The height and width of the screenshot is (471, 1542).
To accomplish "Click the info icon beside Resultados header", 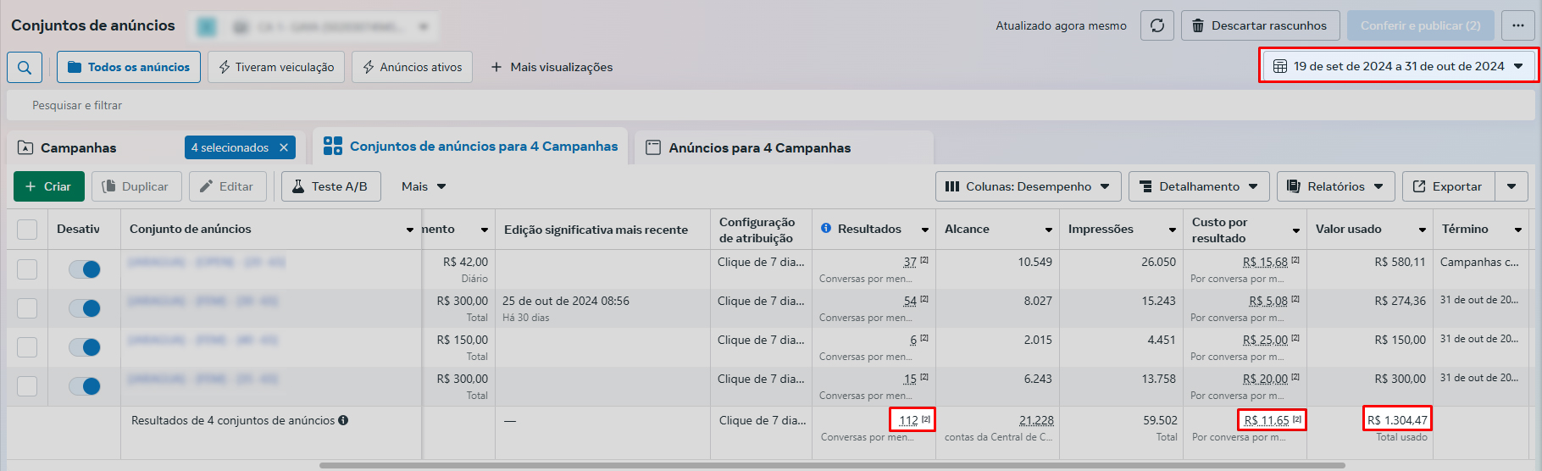I will [826, 229].
